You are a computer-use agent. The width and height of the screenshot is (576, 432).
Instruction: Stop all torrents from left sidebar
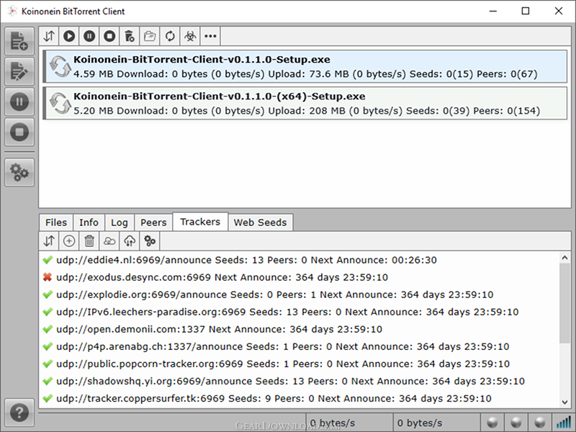click(x=19, y=132)
